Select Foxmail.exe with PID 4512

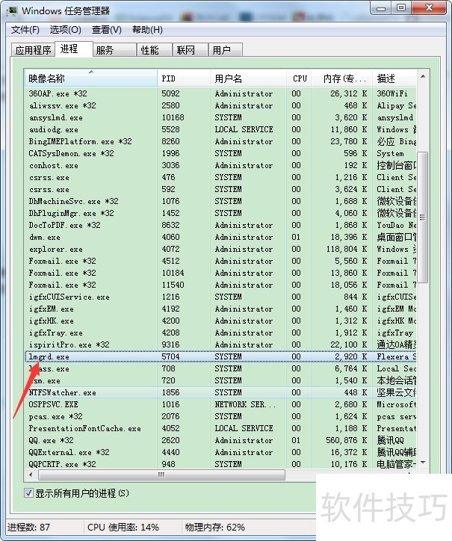(x=220, y=261)
